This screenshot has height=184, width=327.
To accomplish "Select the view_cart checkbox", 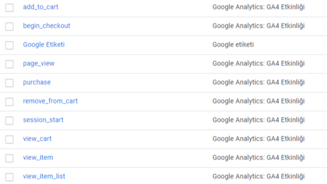I will 10,139.
